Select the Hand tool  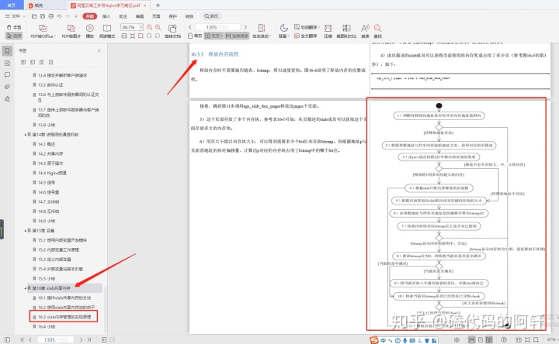[x=14, y=27]
